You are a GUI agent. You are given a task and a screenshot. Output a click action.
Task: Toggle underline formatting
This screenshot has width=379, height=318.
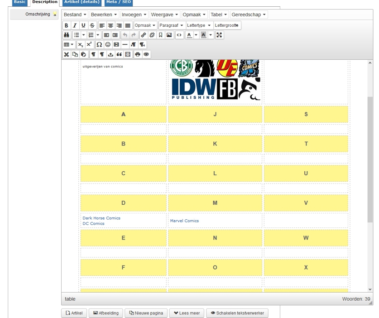coord(83,25)
